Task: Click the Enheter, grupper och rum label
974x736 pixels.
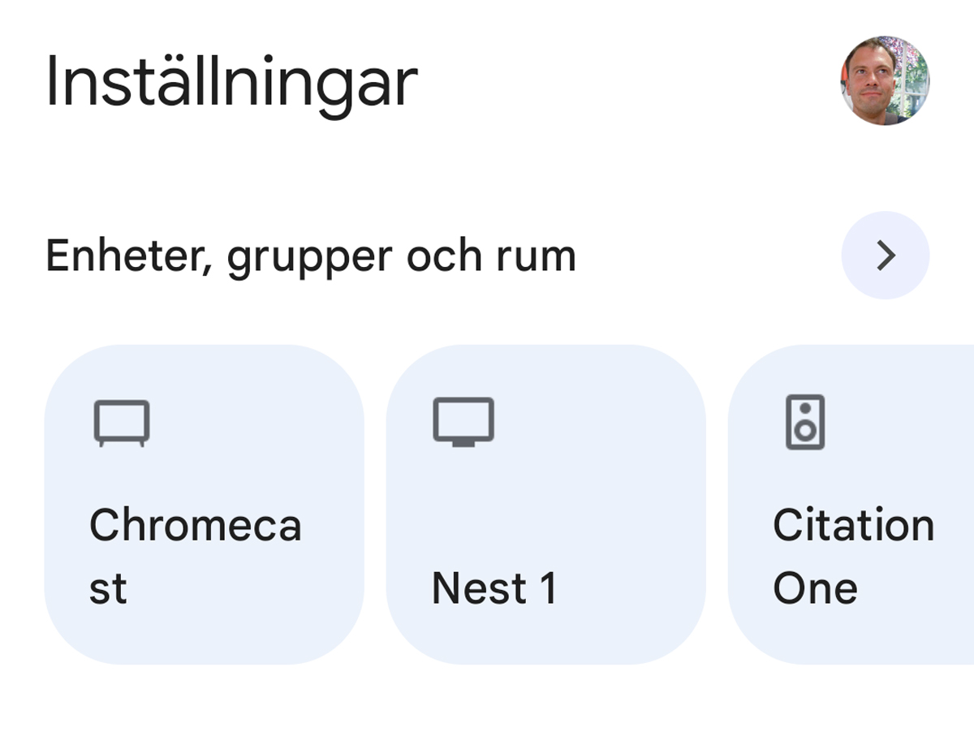Action: pos(310,255)
